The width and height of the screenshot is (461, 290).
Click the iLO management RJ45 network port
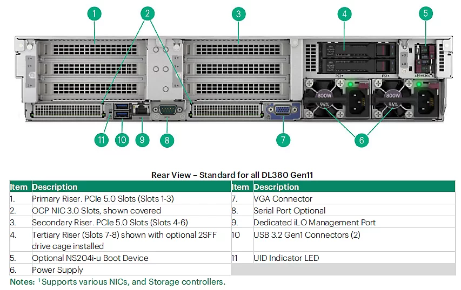142,109
